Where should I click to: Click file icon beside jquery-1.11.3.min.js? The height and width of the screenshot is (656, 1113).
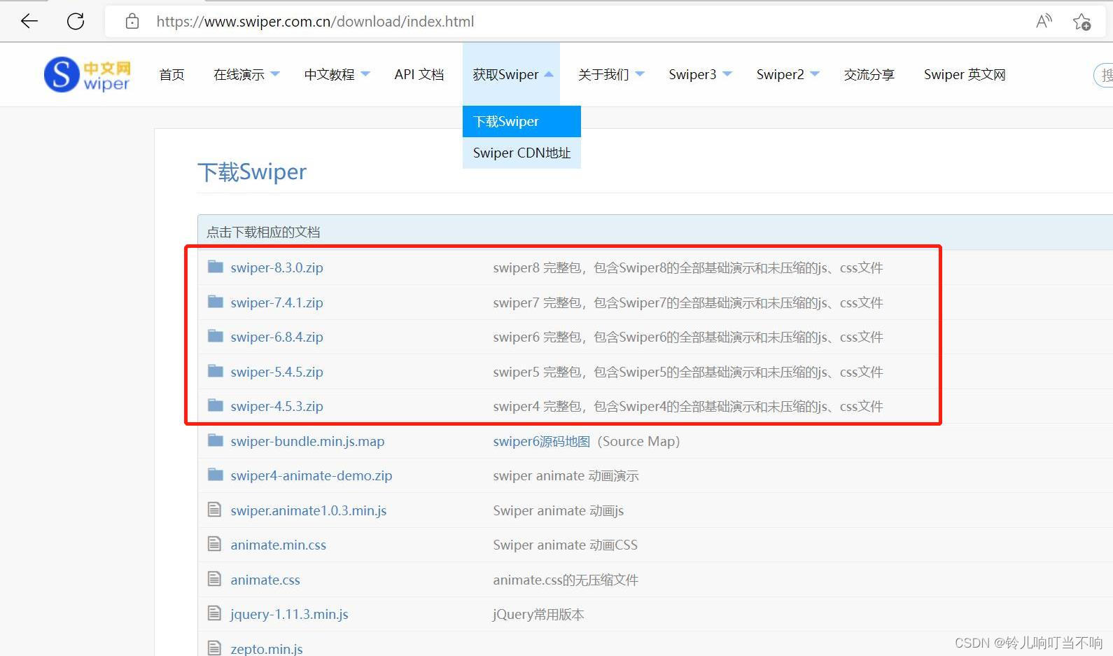pos(215,613)
